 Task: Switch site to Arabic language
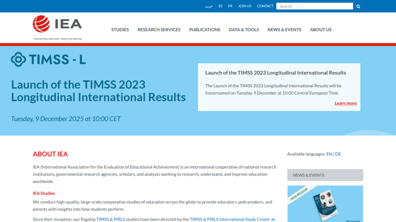(x=209, y=6)
